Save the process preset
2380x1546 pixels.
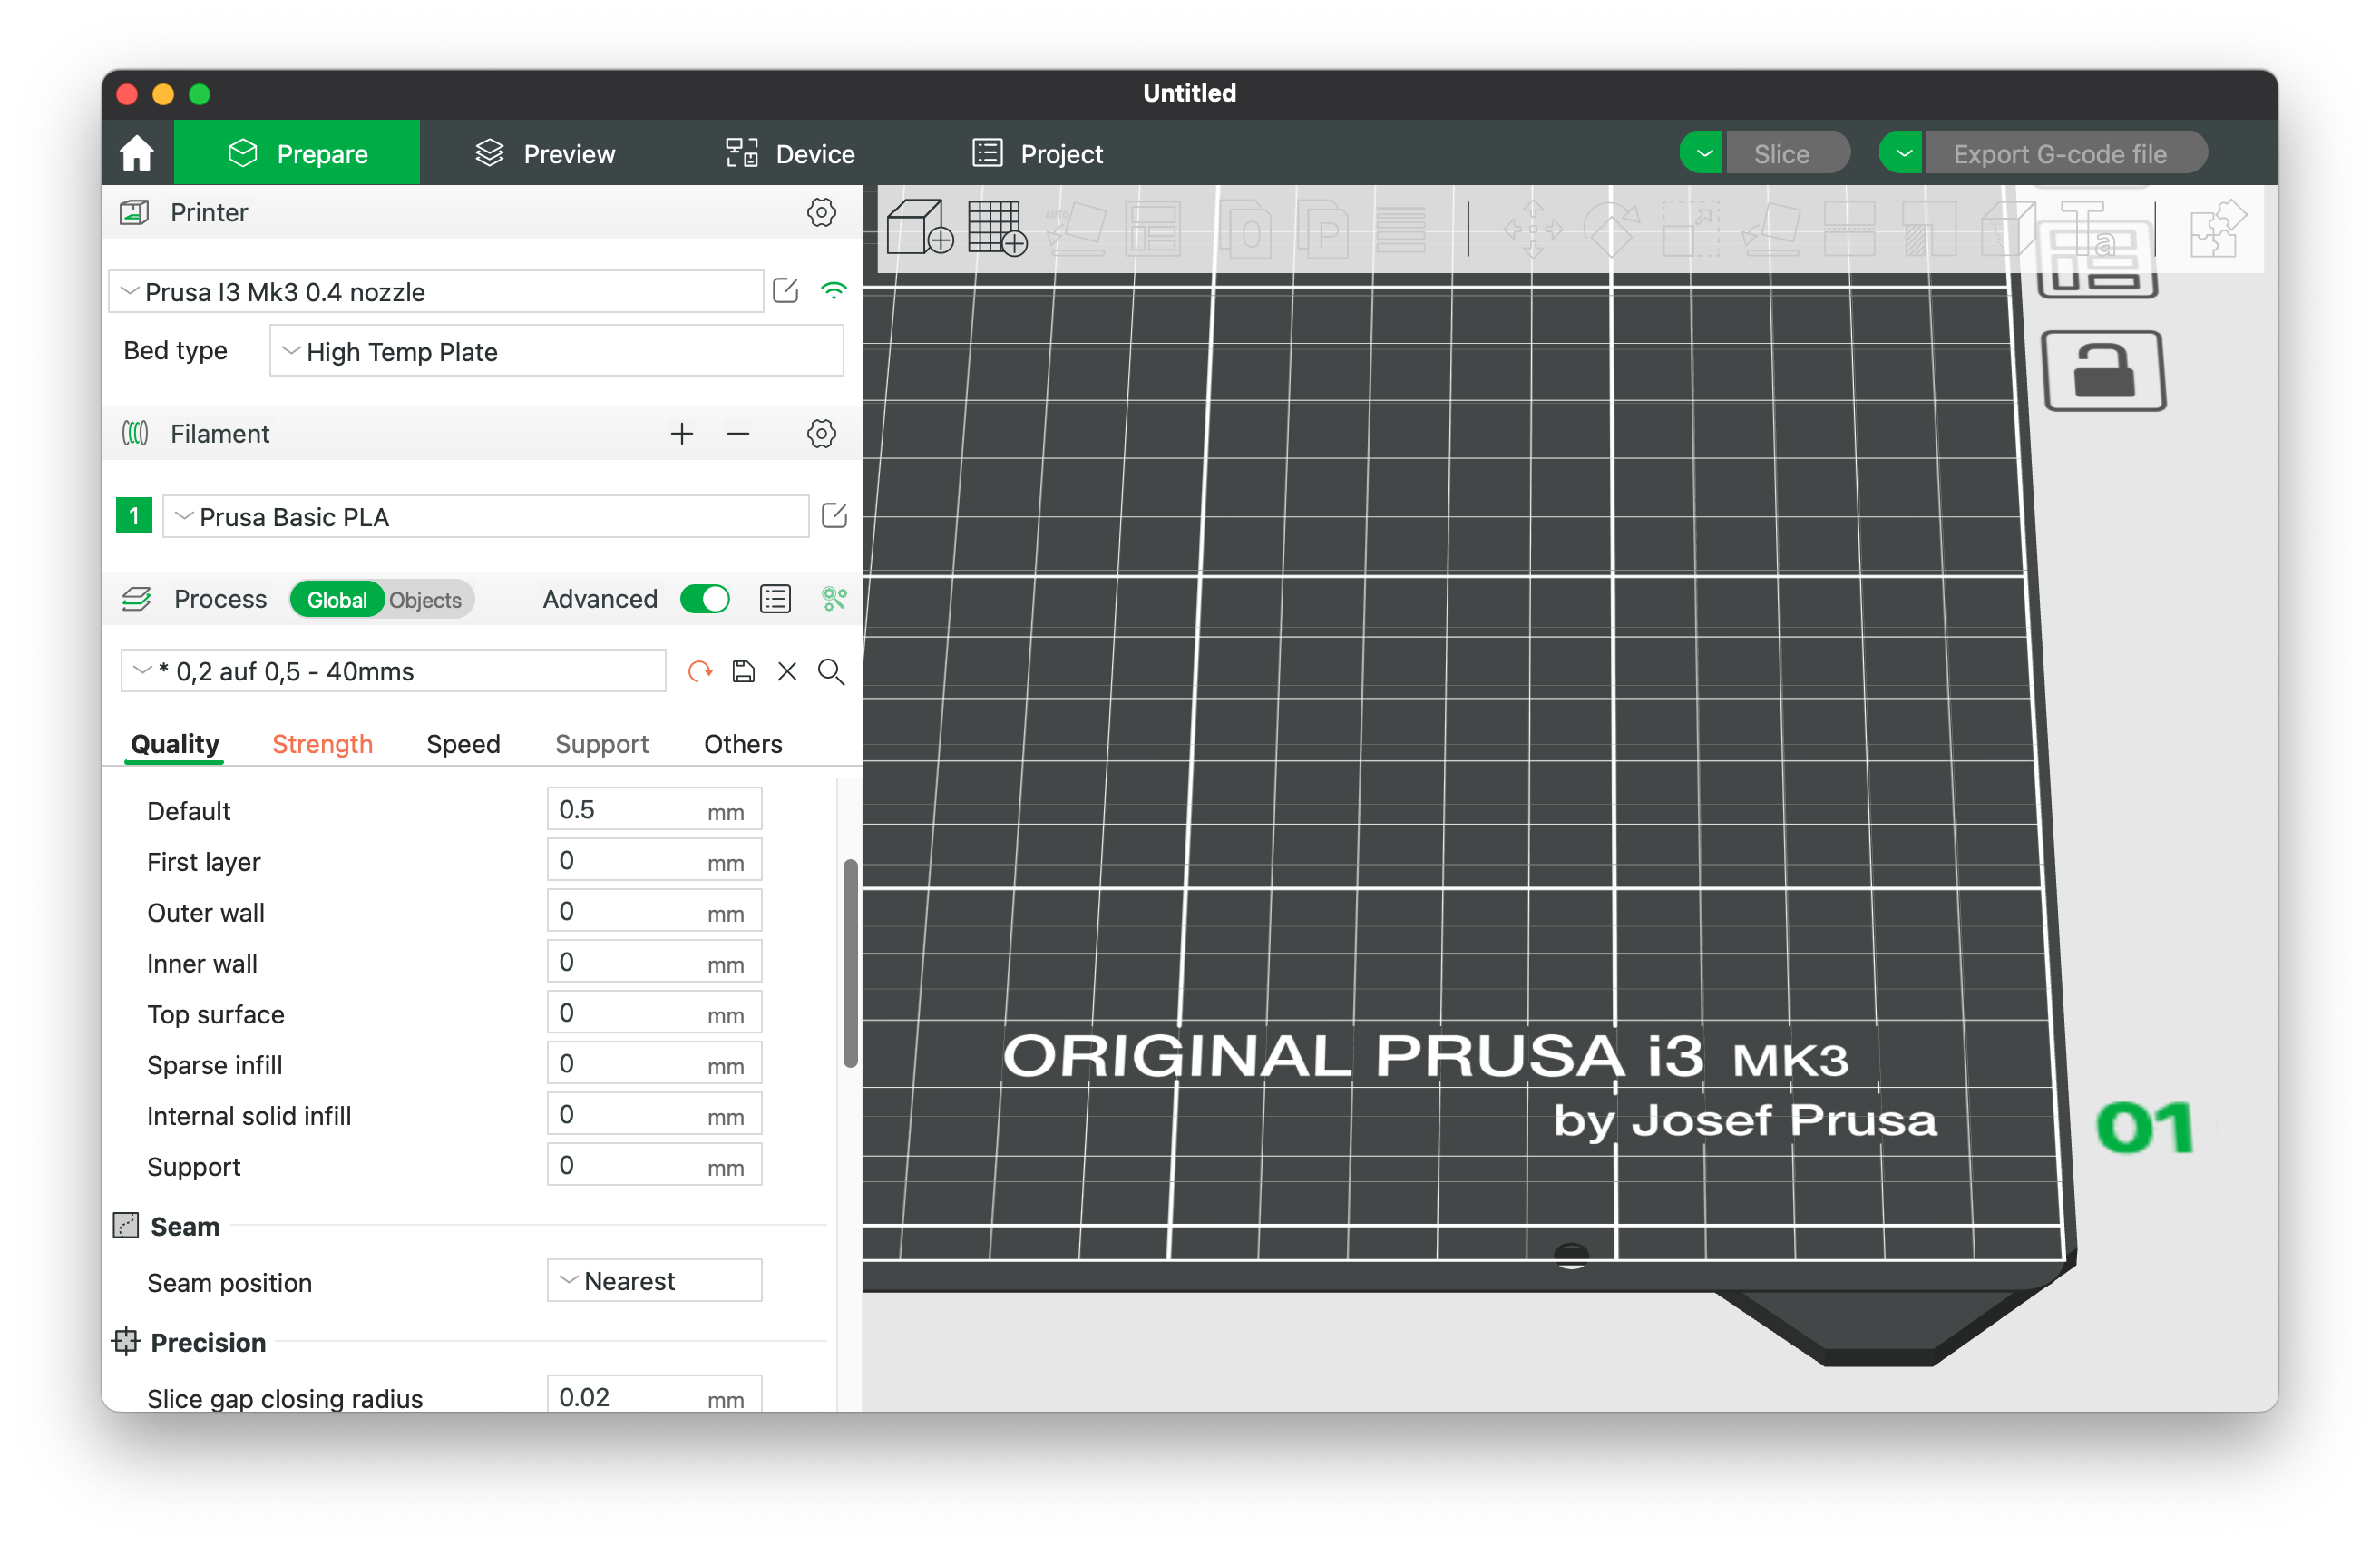[x=744, y=671]
